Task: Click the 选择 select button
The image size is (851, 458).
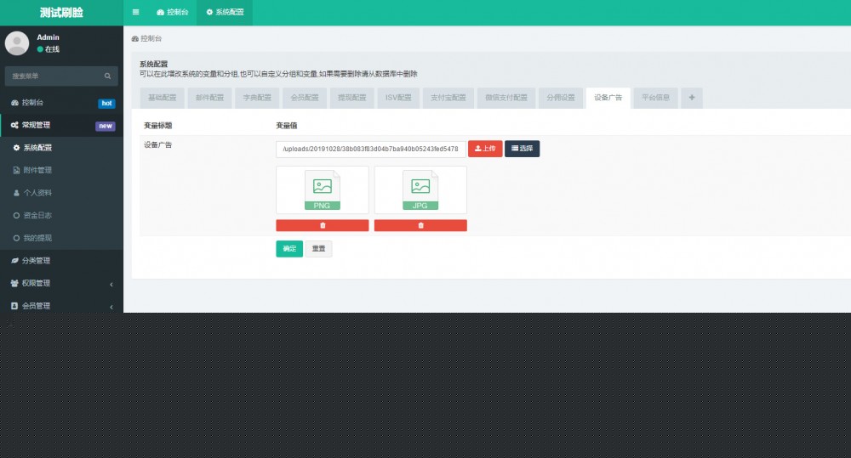Action: click(522, 149)
